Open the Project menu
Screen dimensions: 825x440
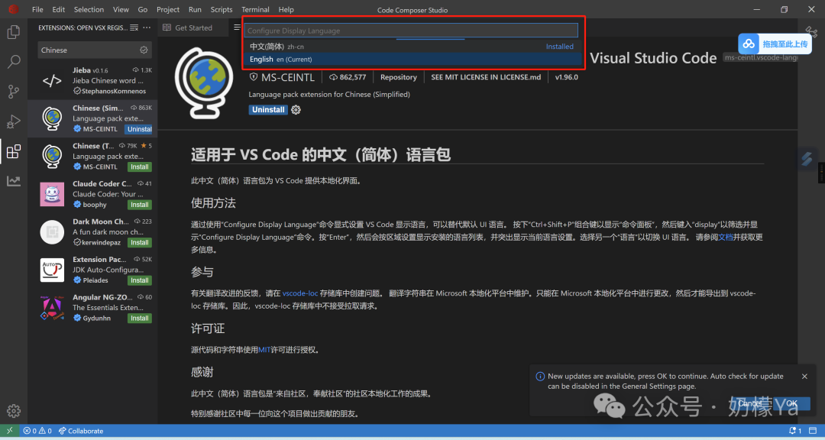pos(168,9)
